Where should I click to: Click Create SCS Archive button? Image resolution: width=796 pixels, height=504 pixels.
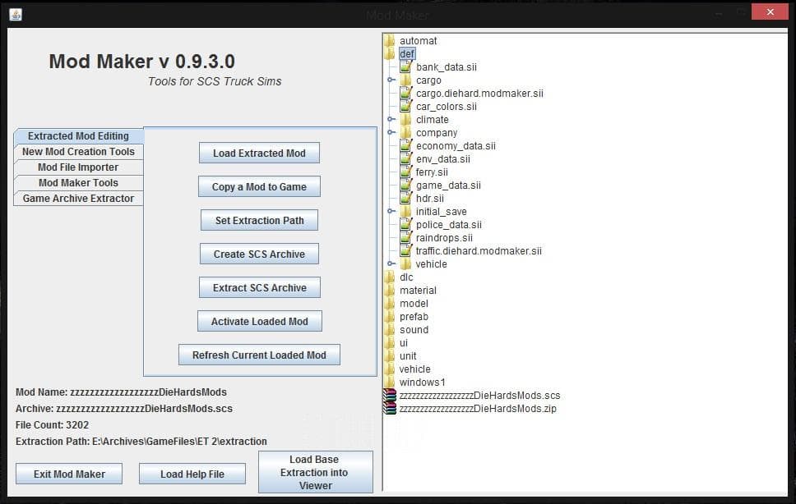(259, 254)
